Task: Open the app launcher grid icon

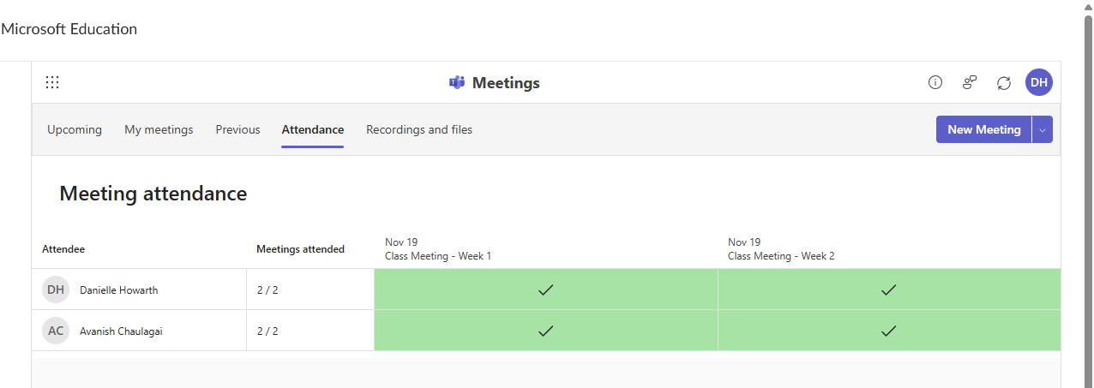Action: tap(52, 82)
